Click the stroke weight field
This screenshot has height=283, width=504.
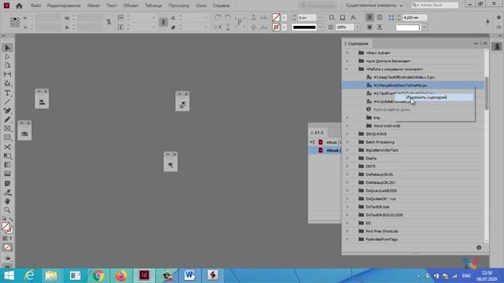click(x=307, y=17)
